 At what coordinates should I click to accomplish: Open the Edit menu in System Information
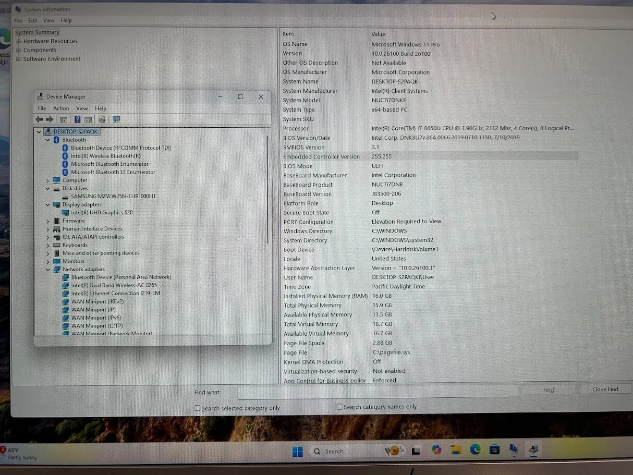[x=33, y=20]
